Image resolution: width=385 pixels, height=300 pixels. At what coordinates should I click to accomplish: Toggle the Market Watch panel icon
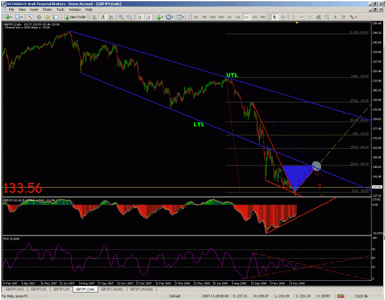[x=30, y=17]
